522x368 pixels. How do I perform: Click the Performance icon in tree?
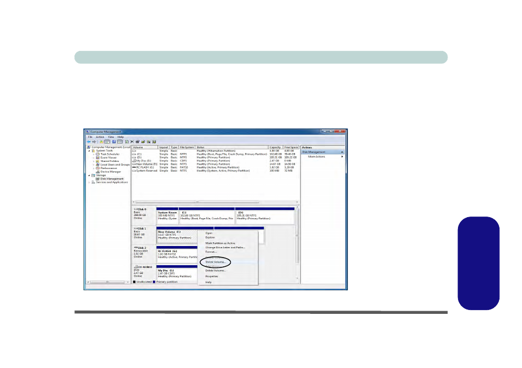tap(98, 168)
